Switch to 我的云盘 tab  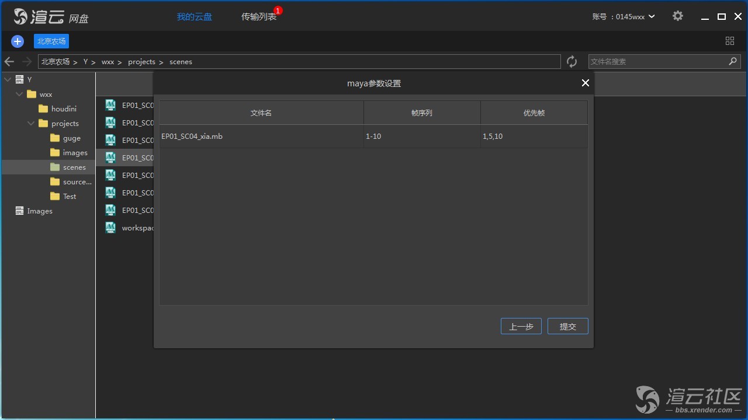(195, 17)
